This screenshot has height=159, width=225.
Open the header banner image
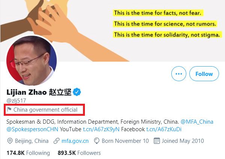point(113,31)
